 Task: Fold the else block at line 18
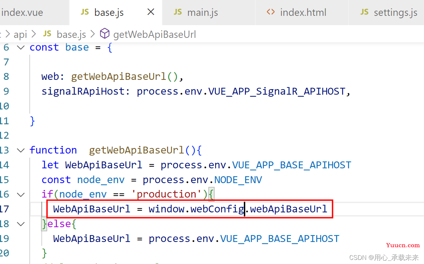[x=21, y=224]
